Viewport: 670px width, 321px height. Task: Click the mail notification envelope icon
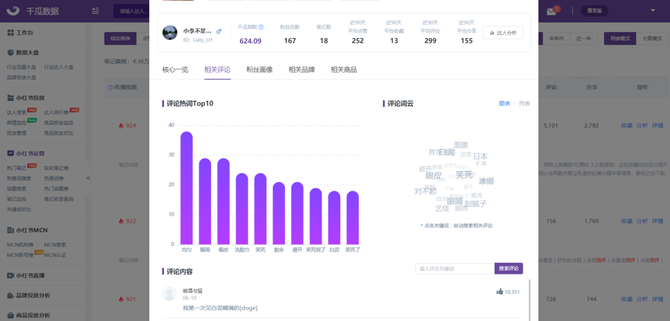[551, 11]
